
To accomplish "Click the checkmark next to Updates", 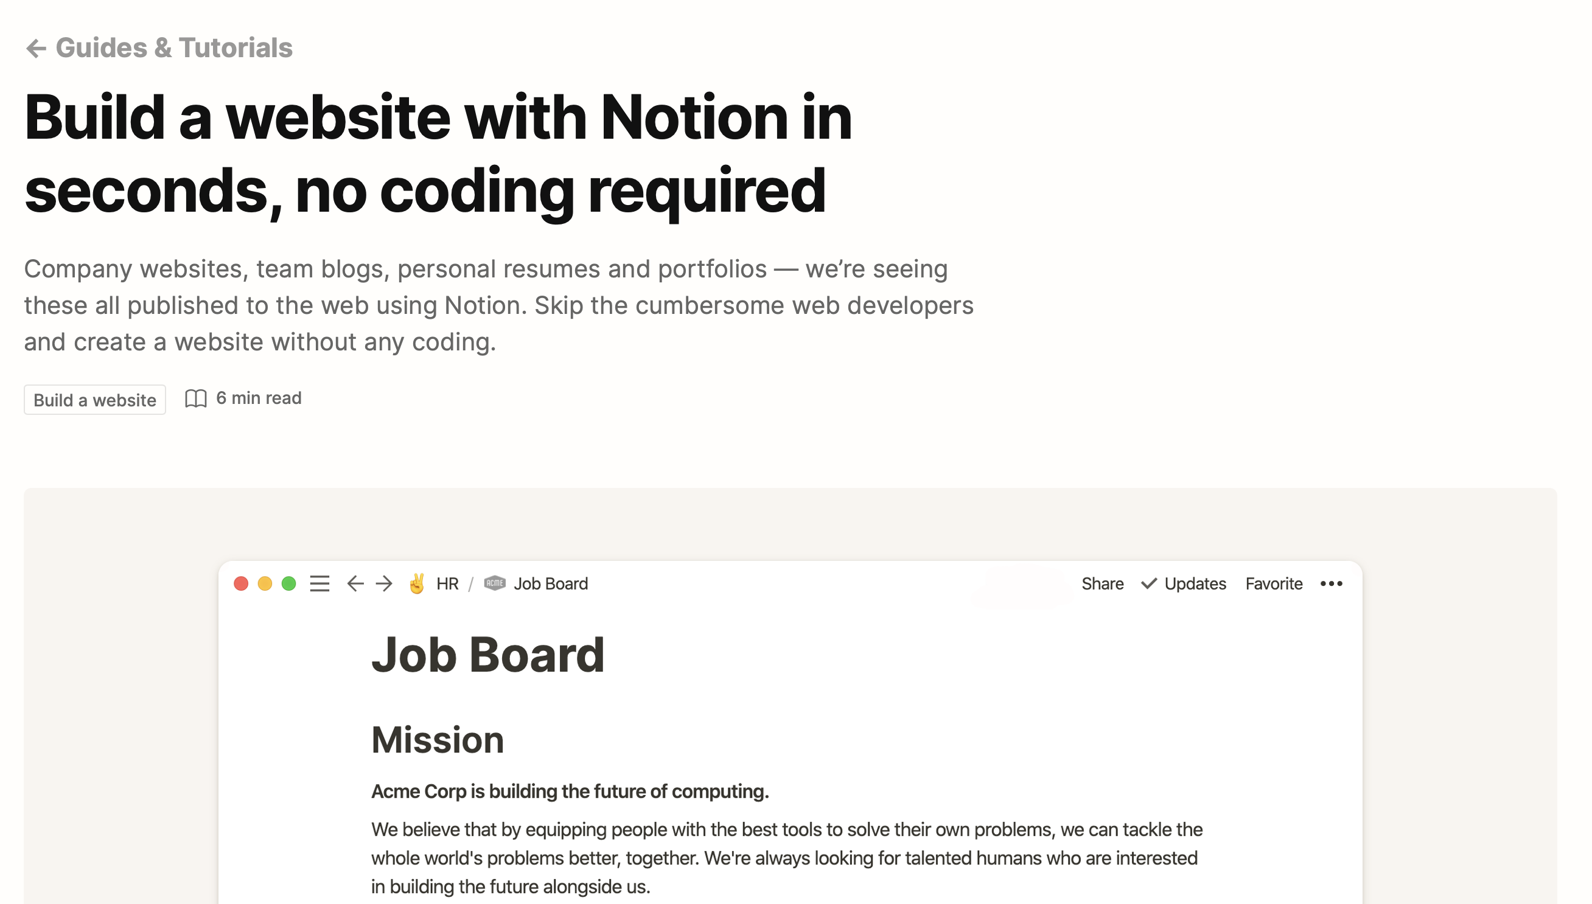I will pos(1150,583).
